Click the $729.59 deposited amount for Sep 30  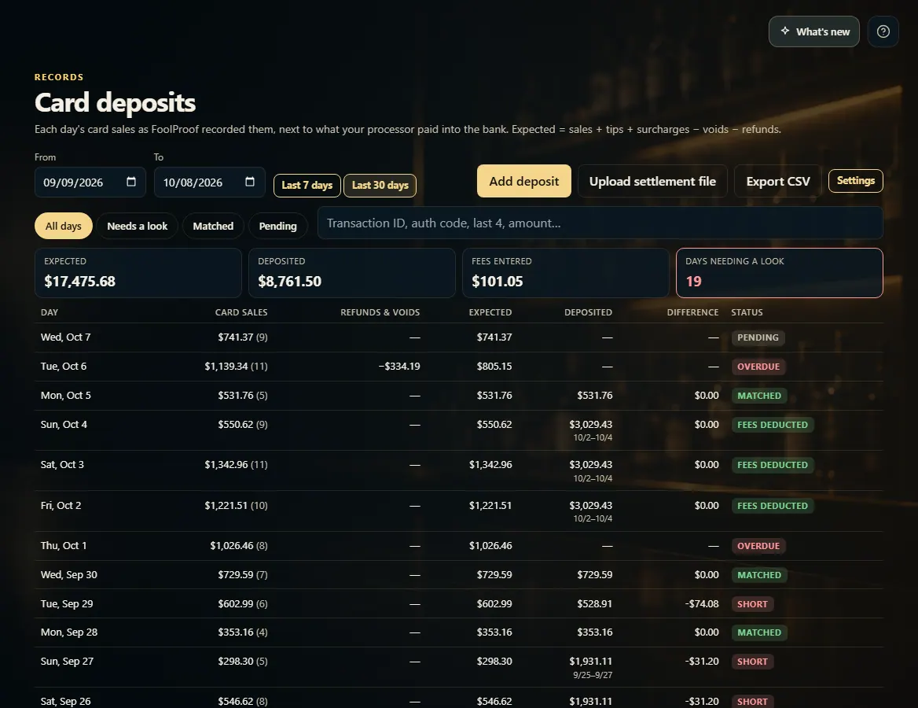595,575
